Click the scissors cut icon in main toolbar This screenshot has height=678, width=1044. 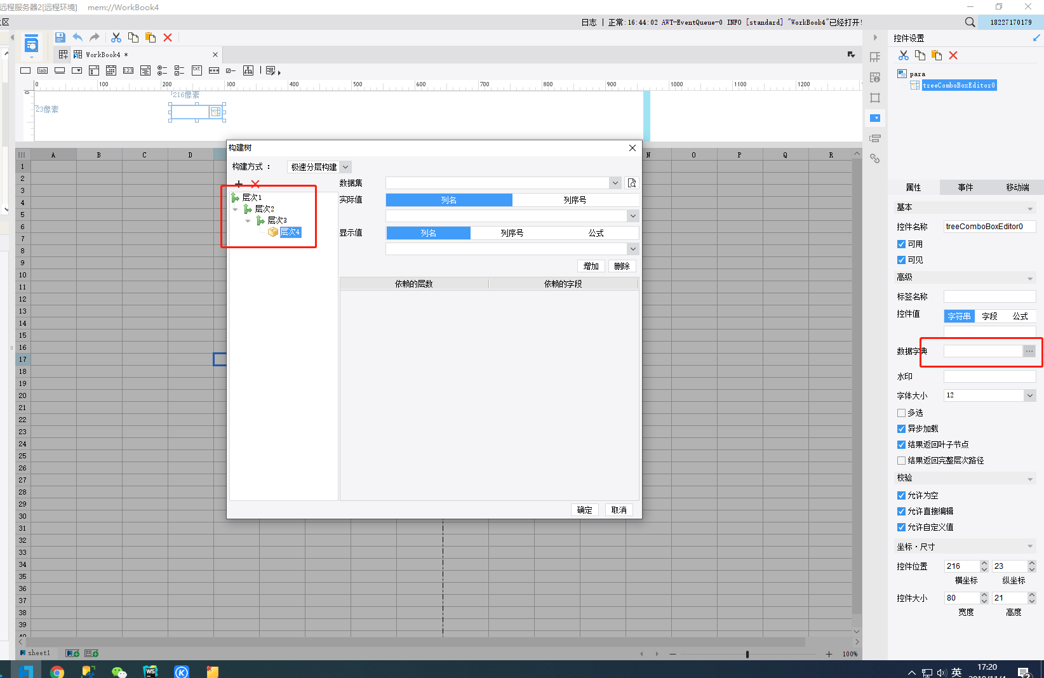[116, 37]
